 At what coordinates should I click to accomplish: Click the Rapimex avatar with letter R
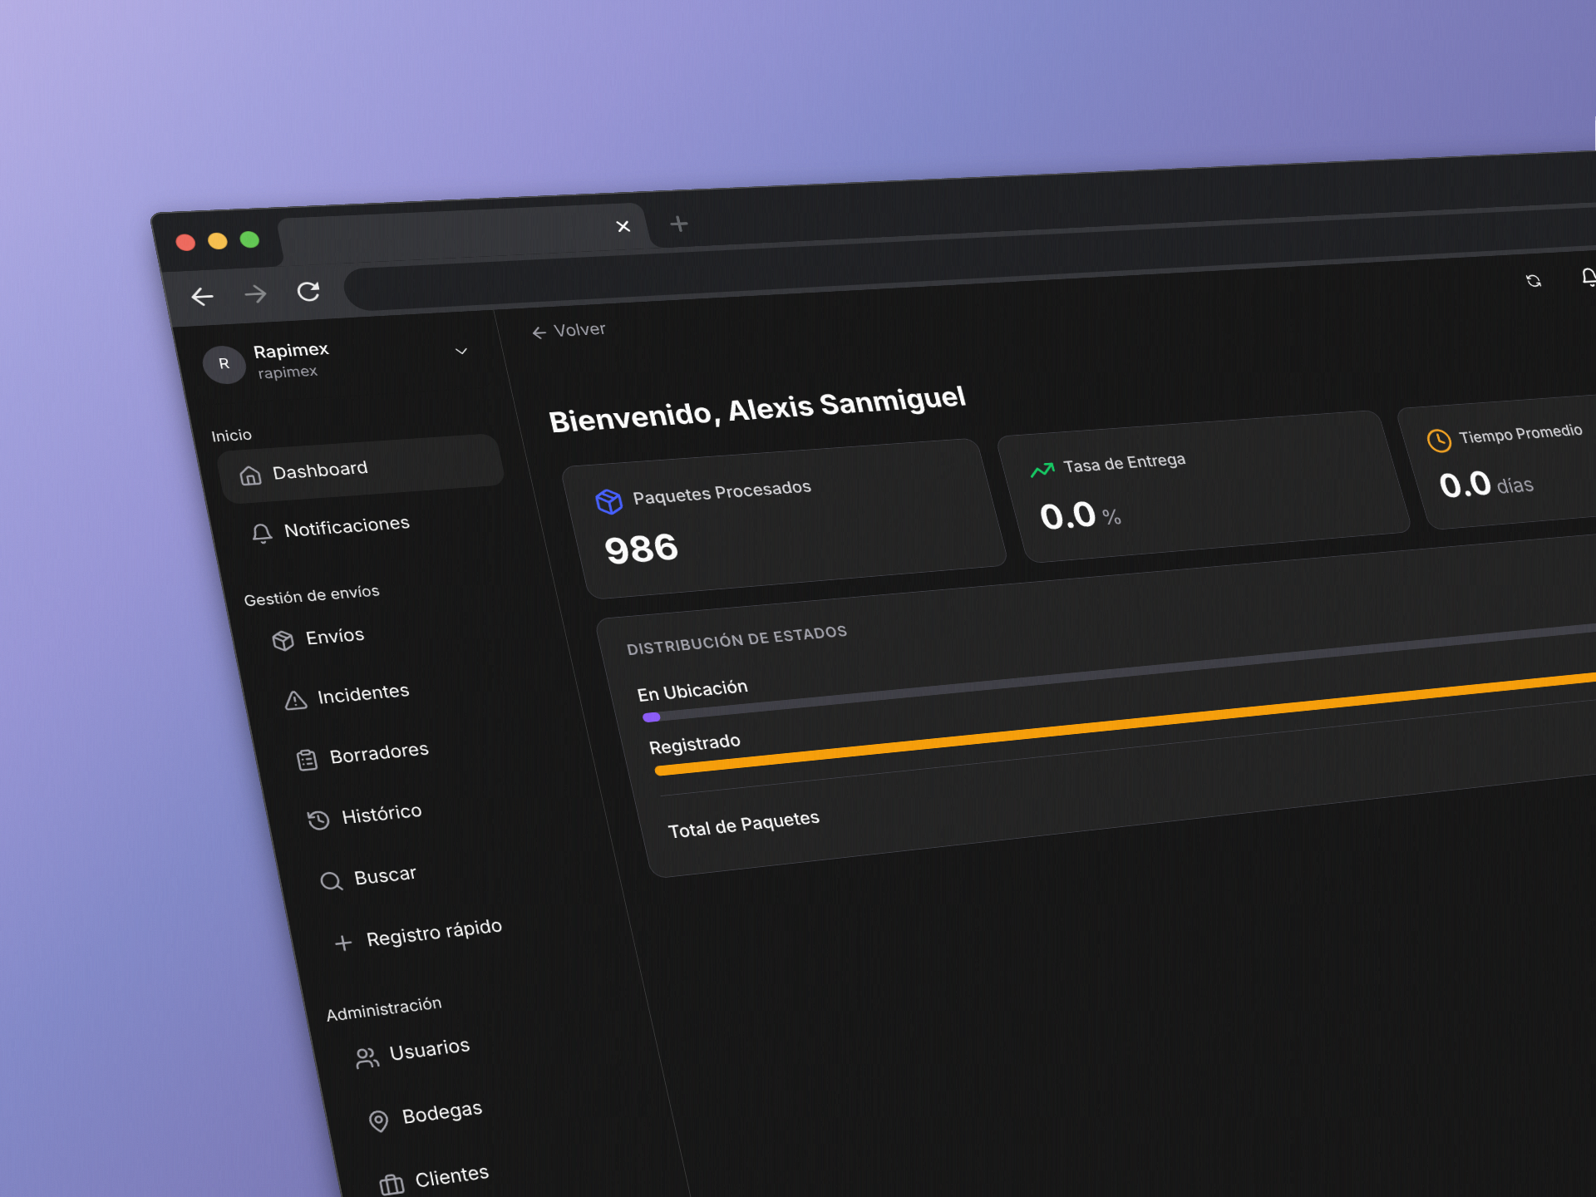tap(224, 364)
